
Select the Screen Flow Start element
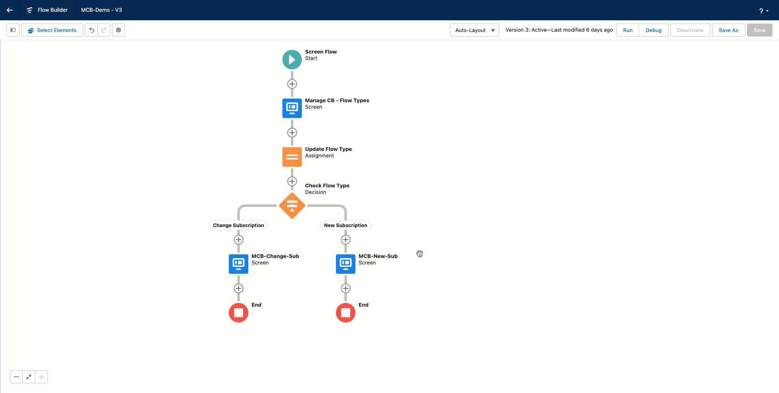tap(292, 60)
